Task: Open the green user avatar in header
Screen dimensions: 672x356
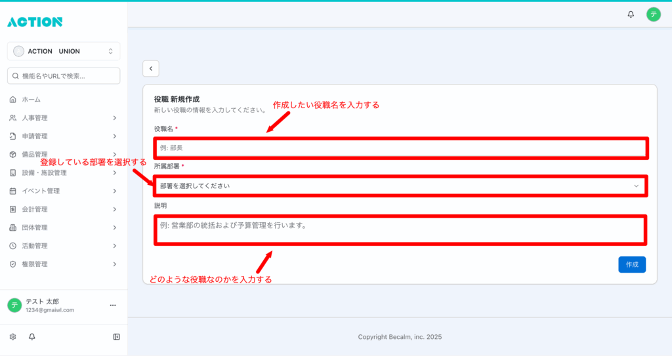Action: [x=653, y=14]
